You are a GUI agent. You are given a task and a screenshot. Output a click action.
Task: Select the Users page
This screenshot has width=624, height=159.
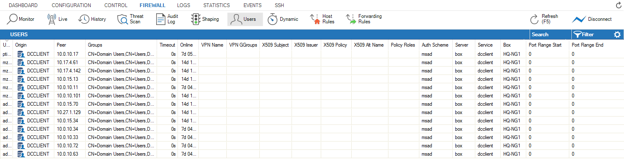(x=245, y=19)
